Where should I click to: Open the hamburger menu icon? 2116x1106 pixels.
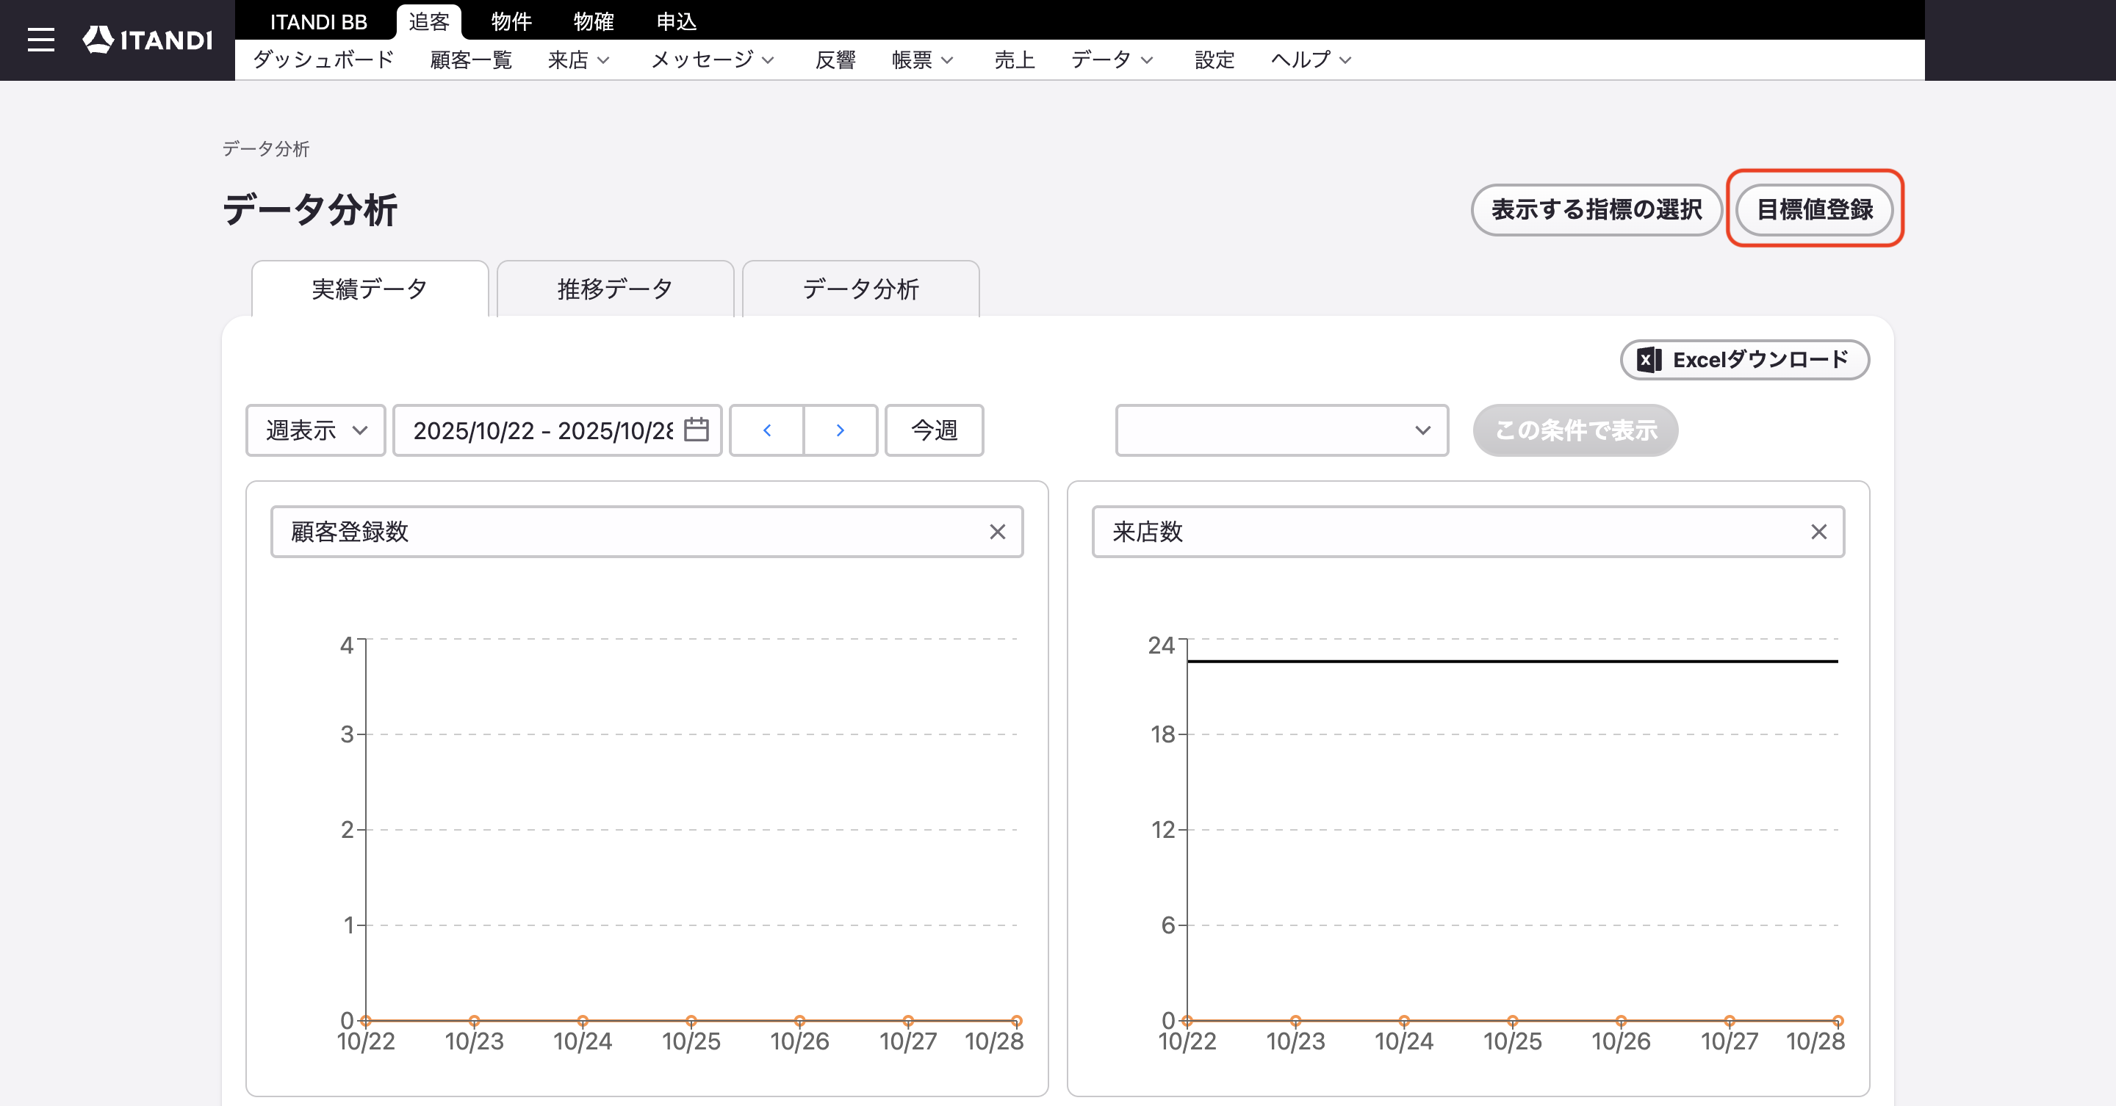[x=40, y=40]
